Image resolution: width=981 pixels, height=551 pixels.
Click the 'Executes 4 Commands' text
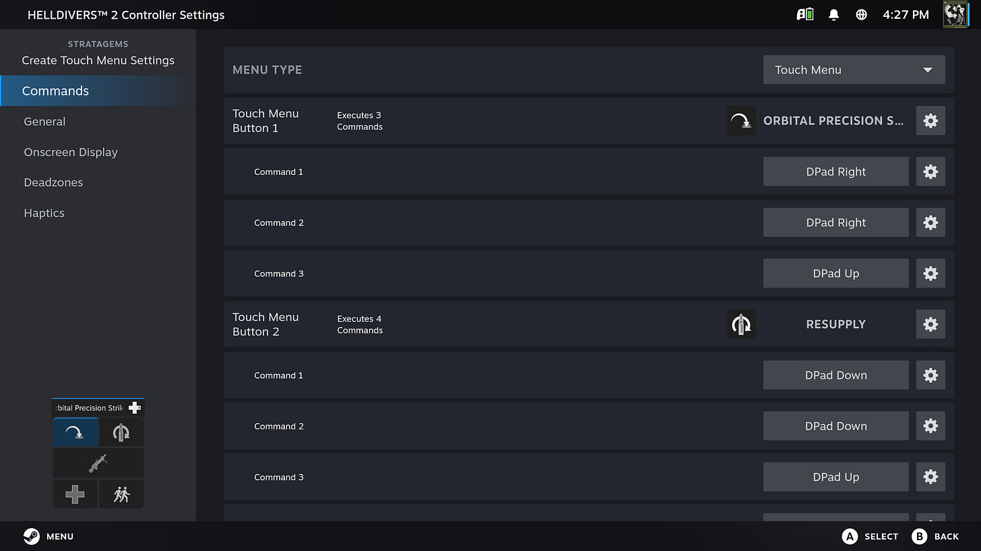point(360,324)
